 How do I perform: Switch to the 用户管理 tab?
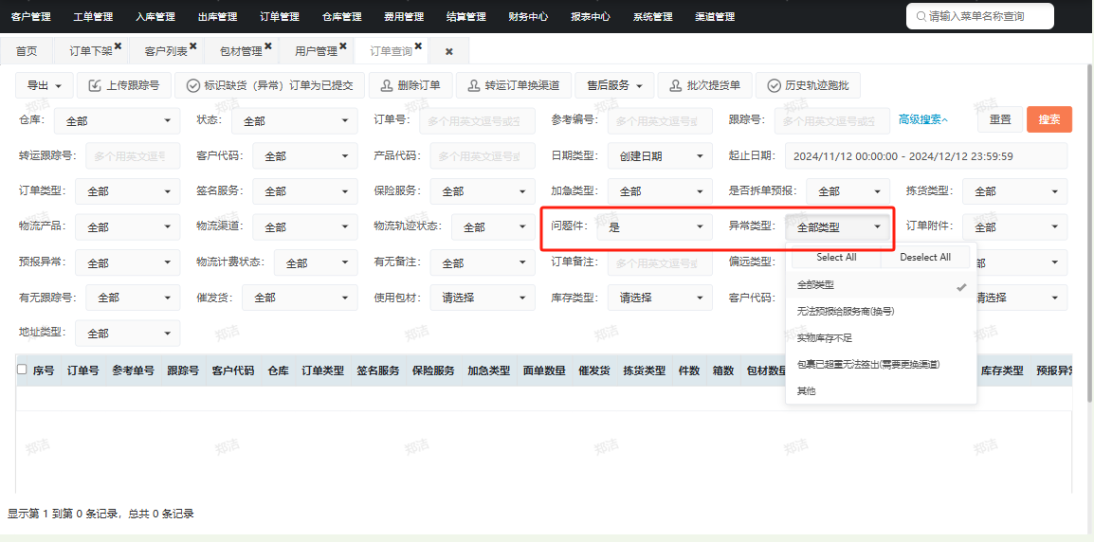(x=316, y=51)
